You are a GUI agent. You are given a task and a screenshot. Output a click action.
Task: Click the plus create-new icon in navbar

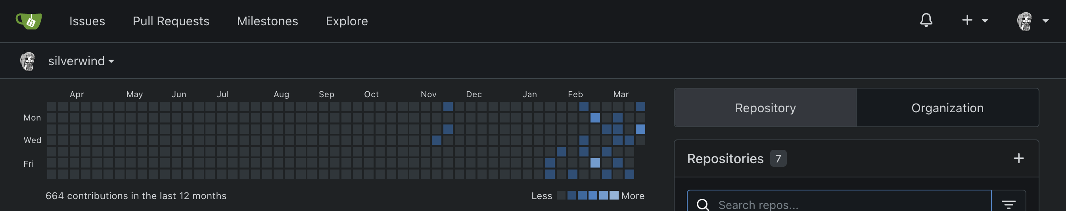(x=967, y=20)
